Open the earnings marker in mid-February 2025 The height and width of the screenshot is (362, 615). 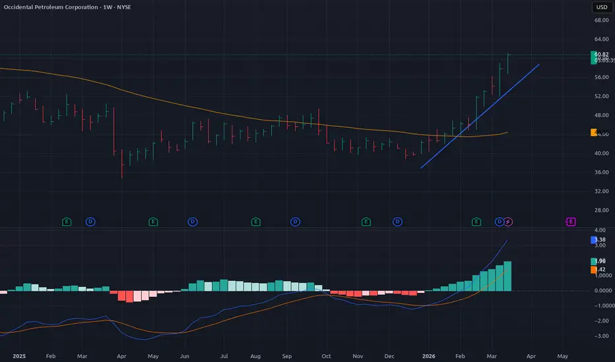pos(67,222)
